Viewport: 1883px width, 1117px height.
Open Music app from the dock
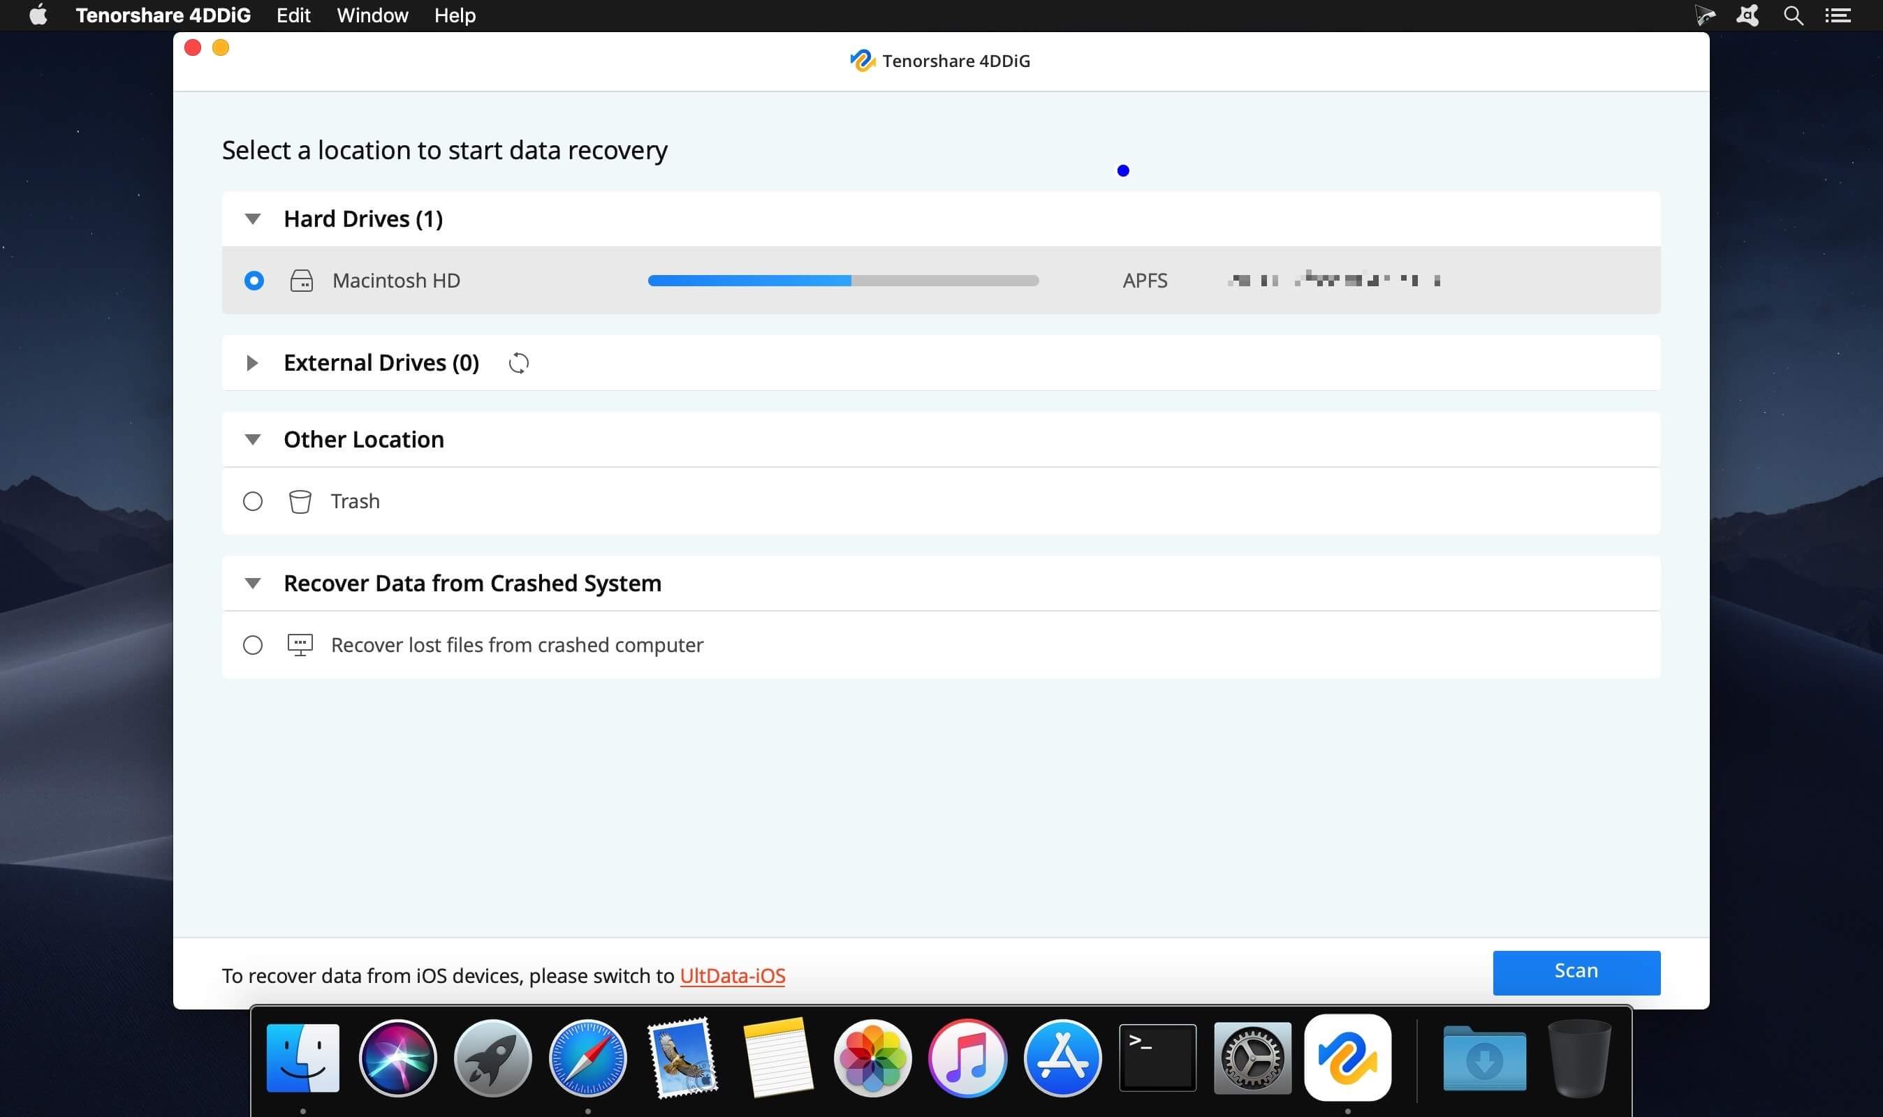[x=965, y=1058]
